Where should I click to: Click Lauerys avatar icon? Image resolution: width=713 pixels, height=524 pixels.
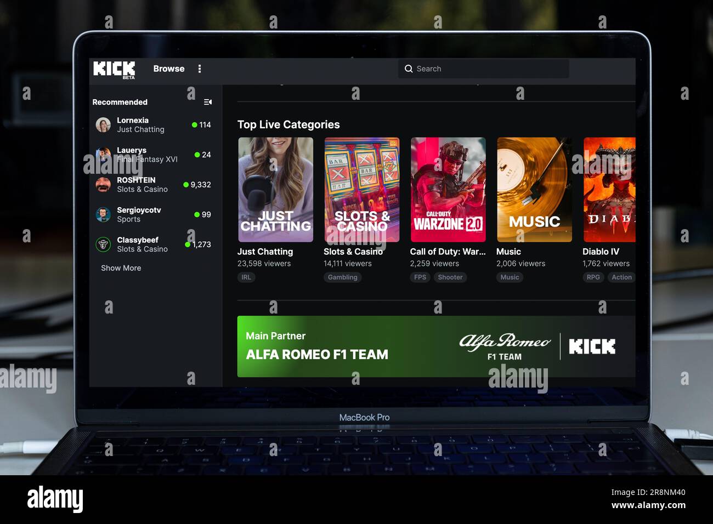click(x=103, y=155)
